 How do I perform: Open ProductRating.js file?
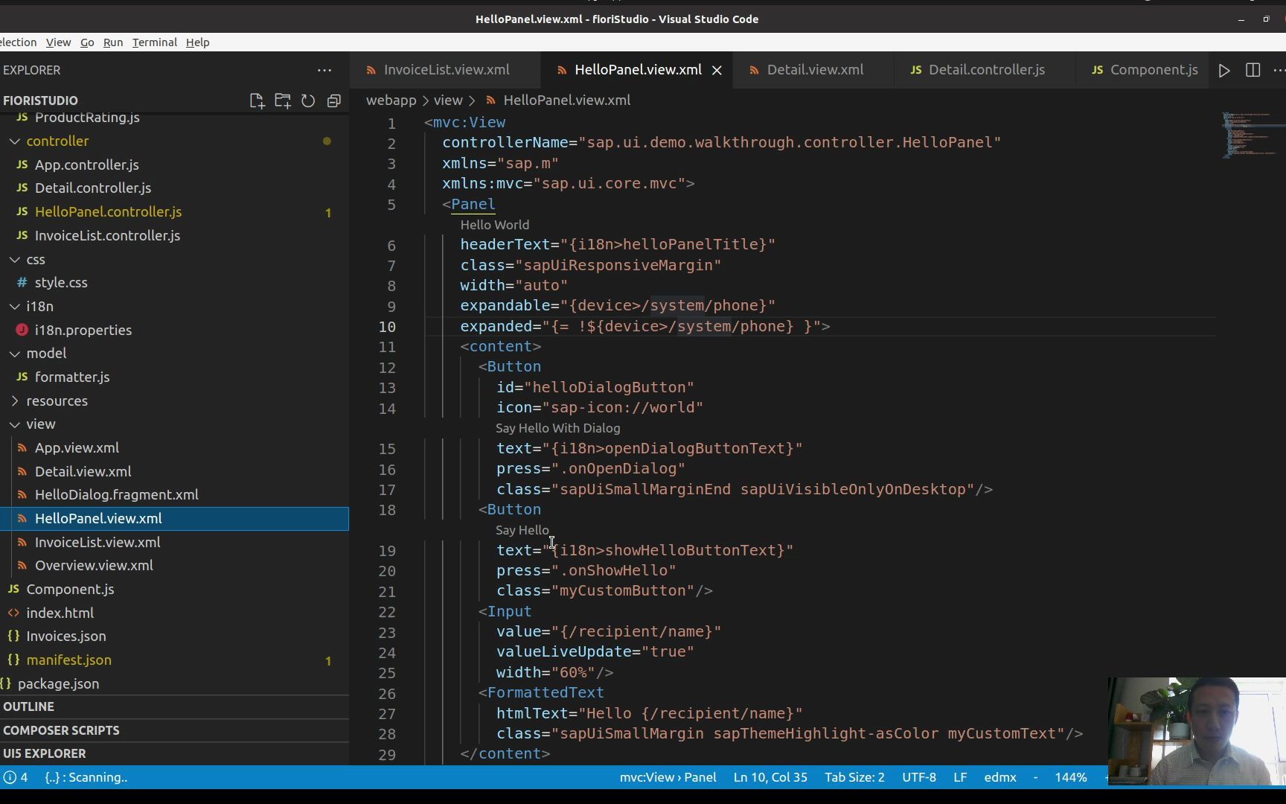point(87,119)
